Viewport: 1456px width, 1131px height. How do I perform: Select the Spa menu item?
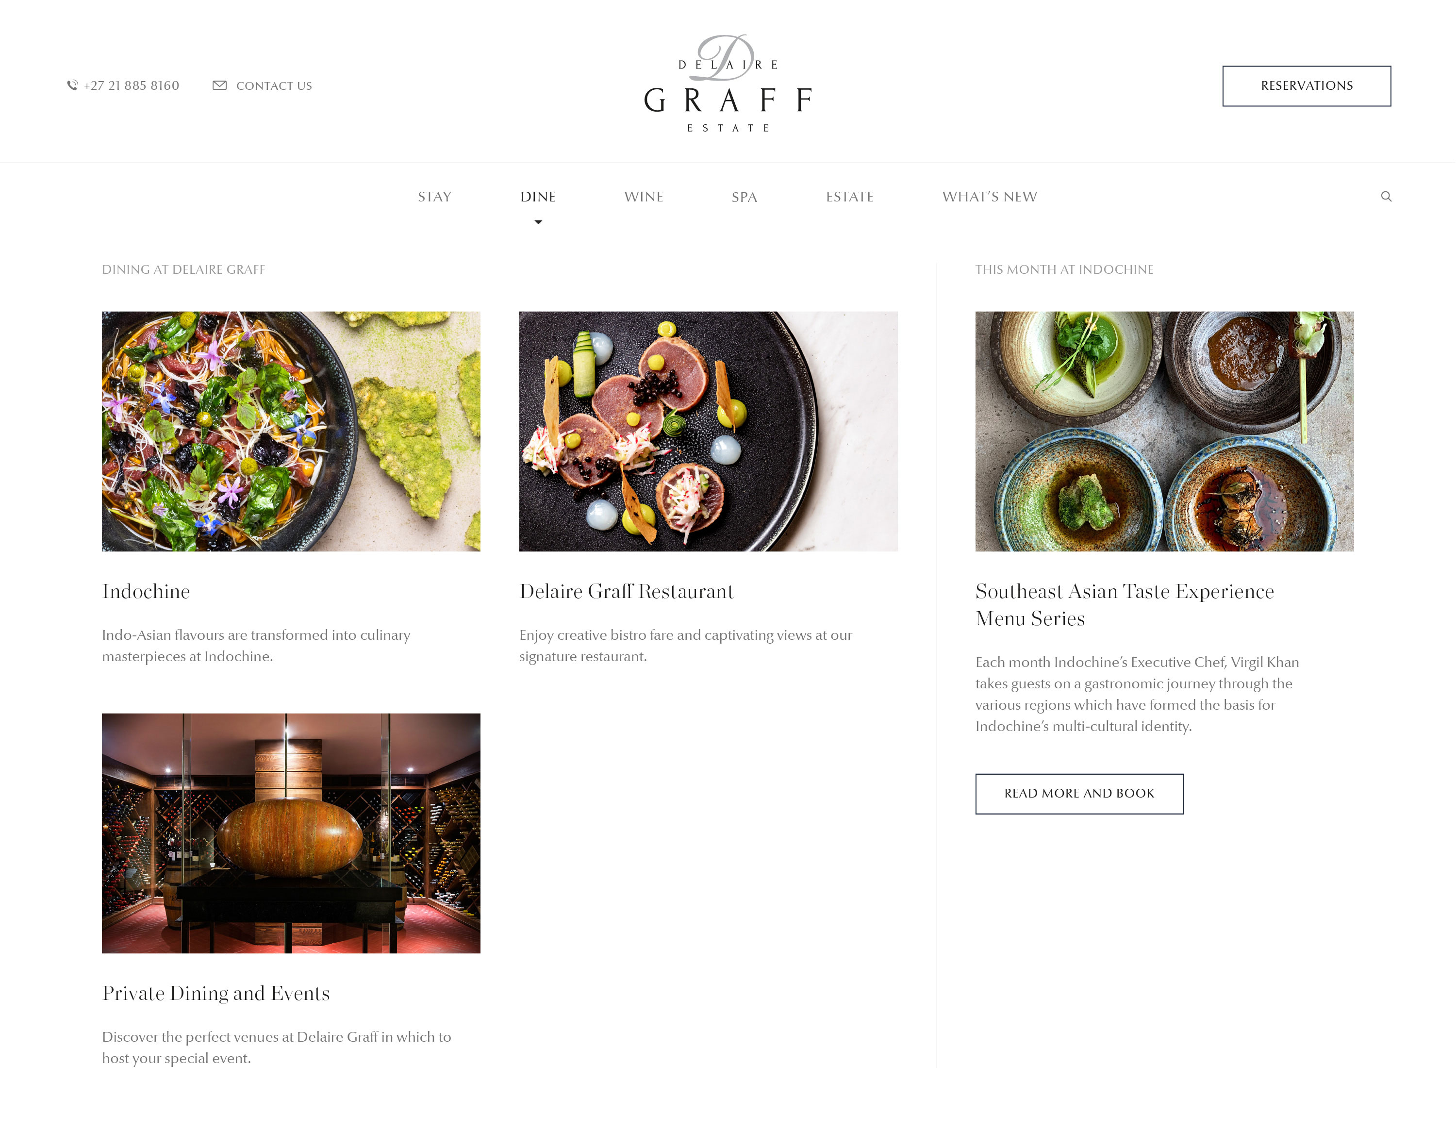point(744,197)
